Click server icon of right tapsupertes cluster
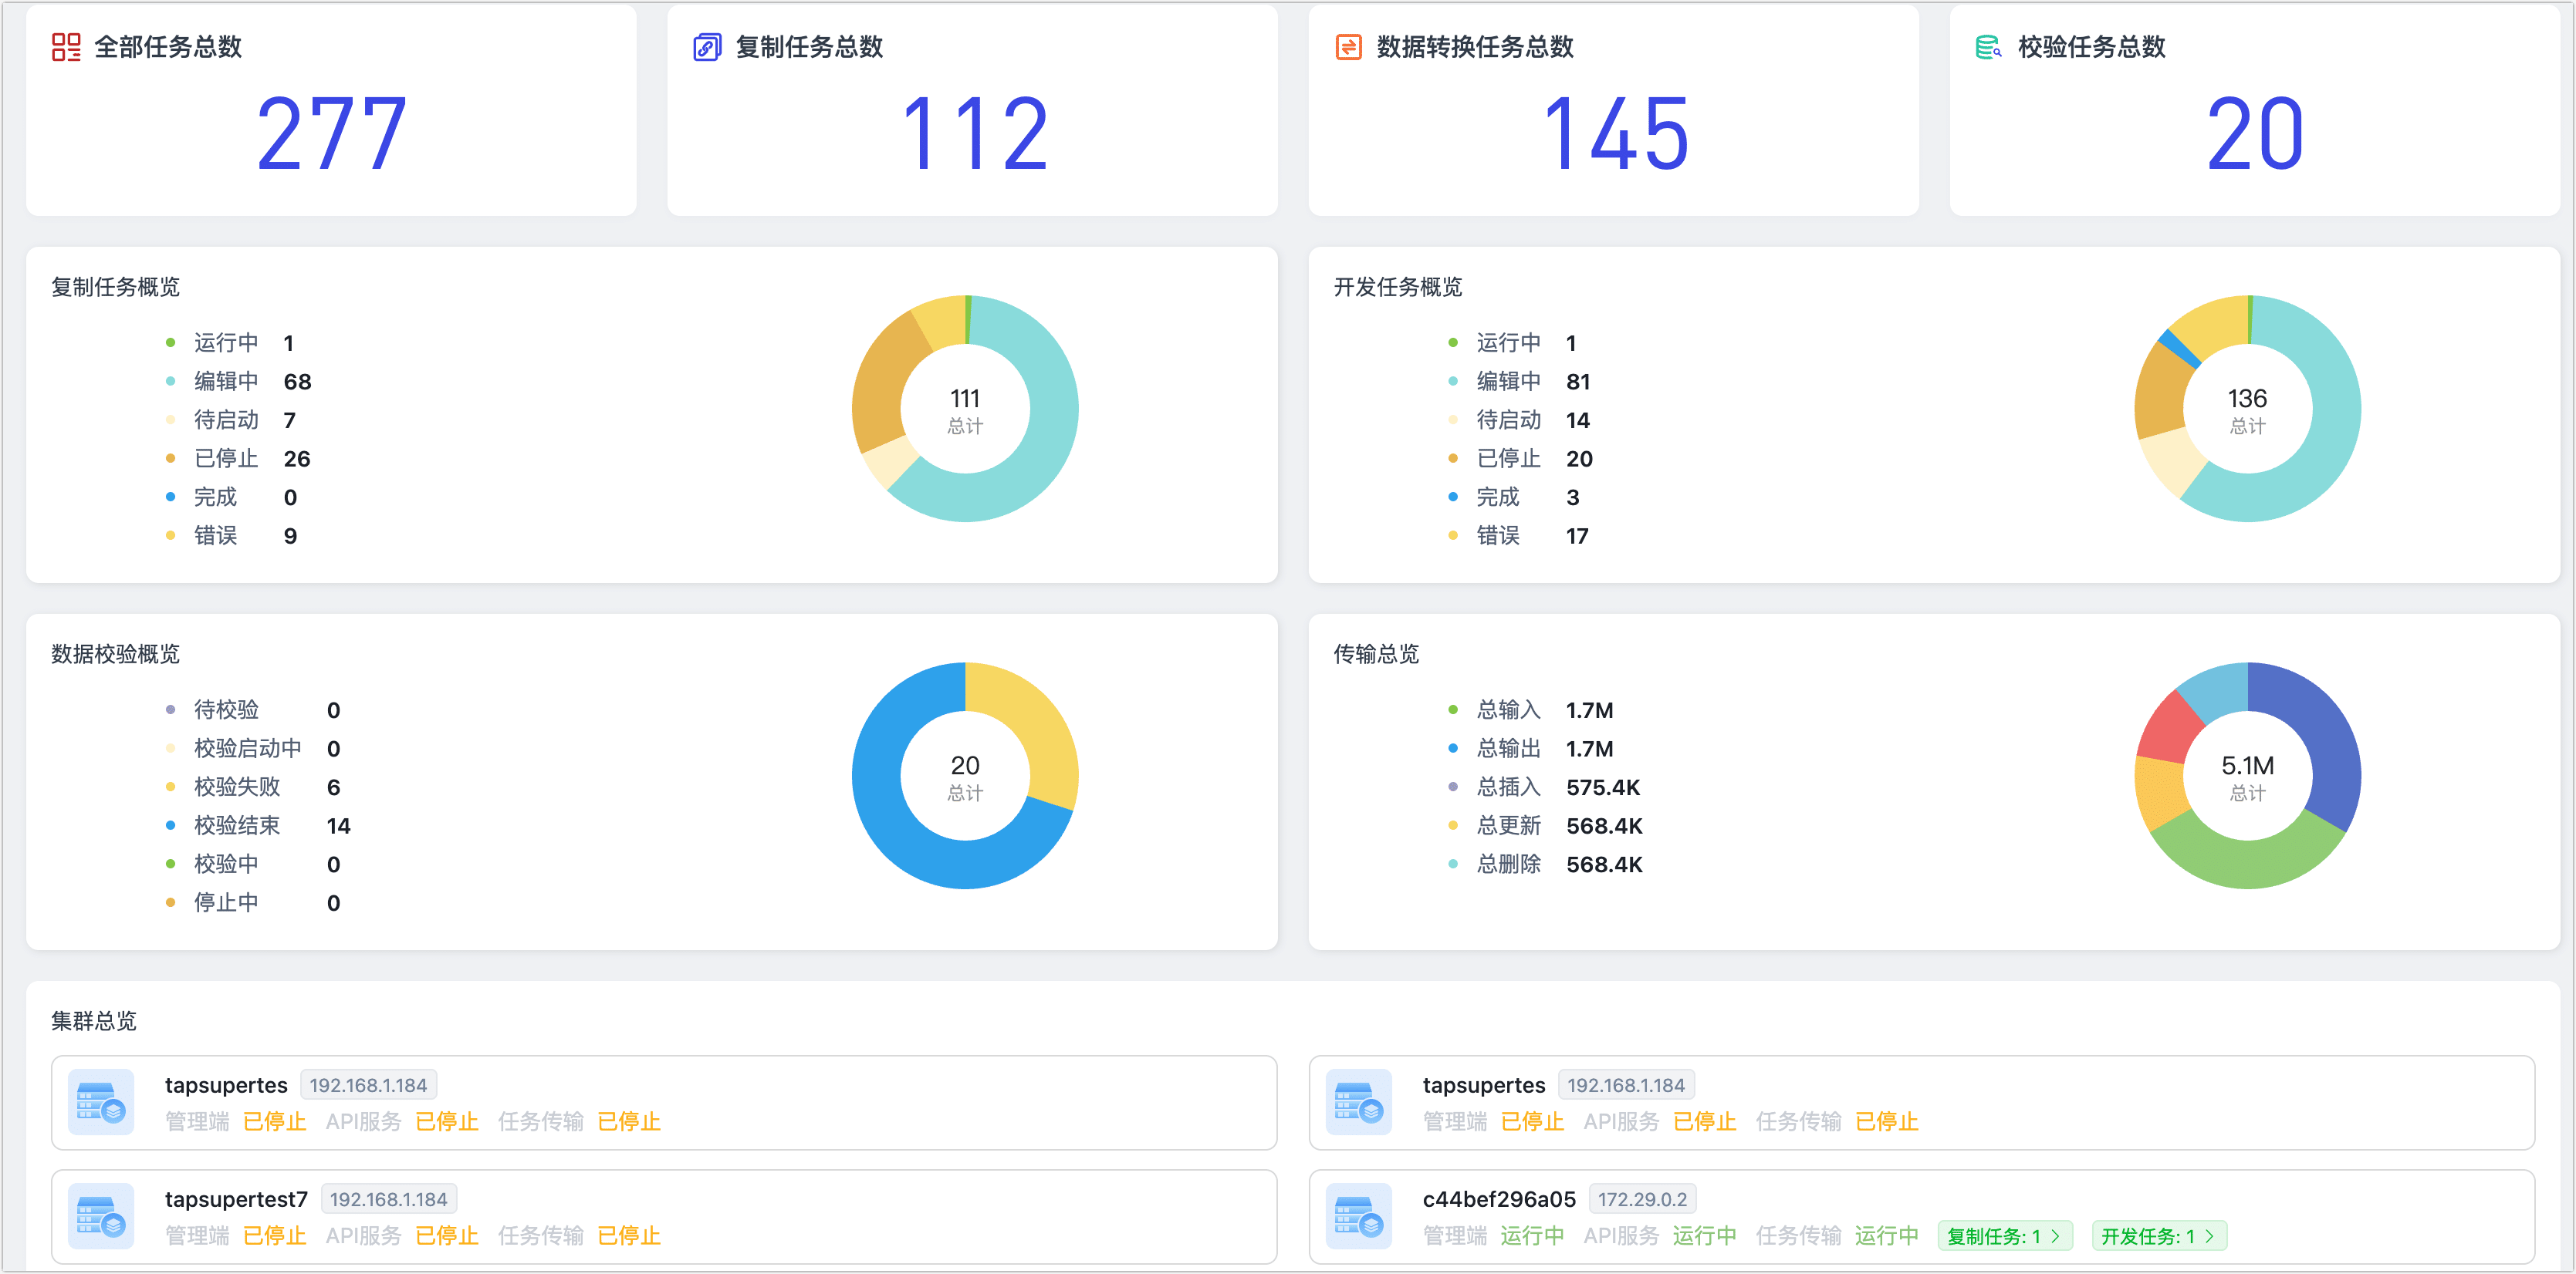This screenshot has width=2576, height=1274. click(x=1358, y=1102)
